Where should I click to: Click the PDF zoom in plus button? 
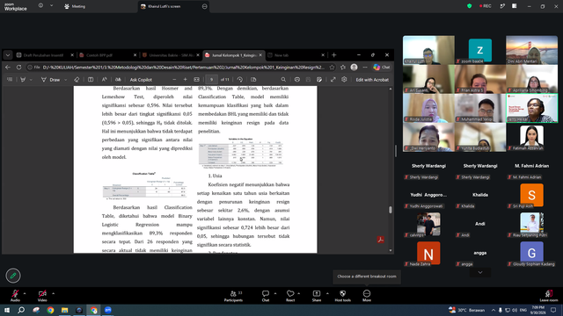(x=186, y=80)
